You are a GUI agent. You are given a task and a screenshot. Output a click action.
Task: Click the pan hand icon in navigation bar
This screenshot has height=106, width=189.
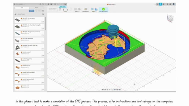pos(107,90)
